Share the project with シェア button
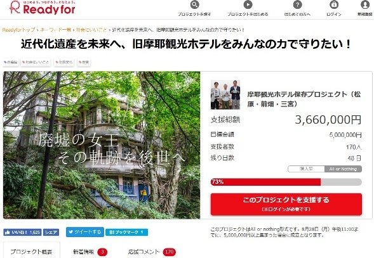Screen dimensions: 374x258 [51, 232]
